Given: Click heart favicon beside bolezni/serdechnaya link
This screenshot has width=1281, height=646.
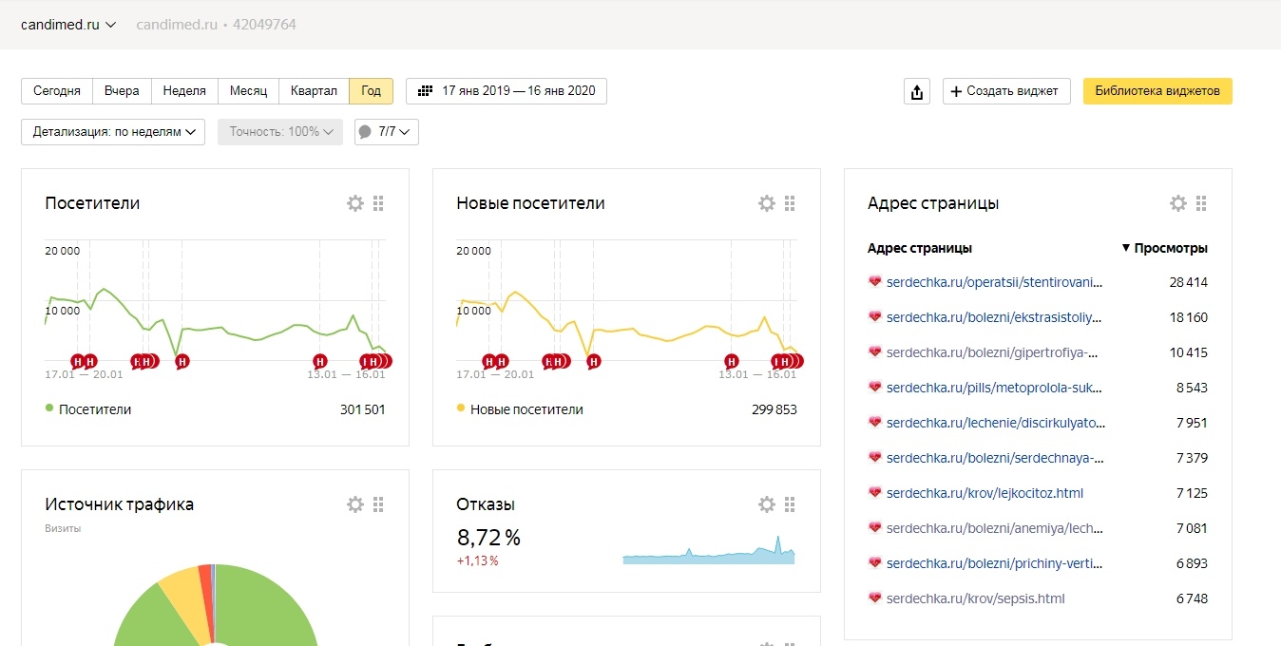Looking at the screenshot, I should click(x=875, y=458).
